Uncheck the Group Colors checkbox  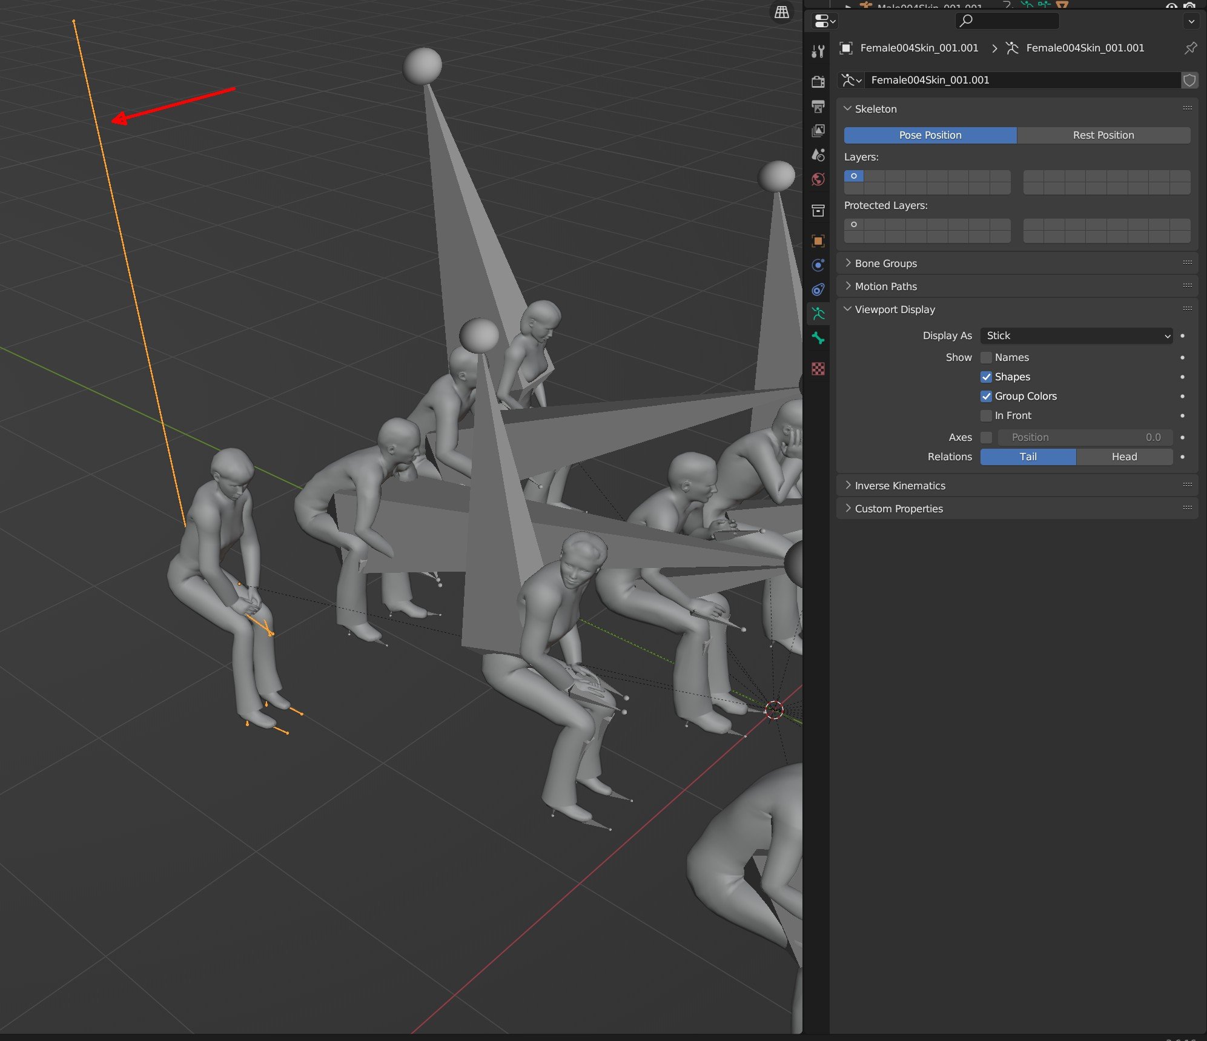click(x=987, y=396)
